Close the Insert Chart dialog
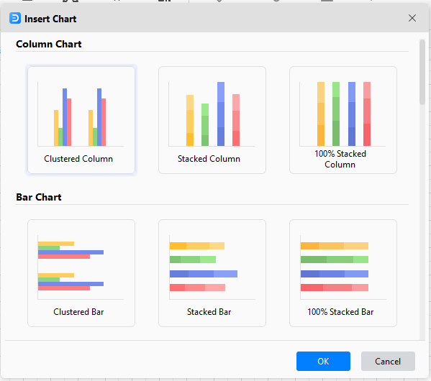The image size is (431, 381). [412, 18]
